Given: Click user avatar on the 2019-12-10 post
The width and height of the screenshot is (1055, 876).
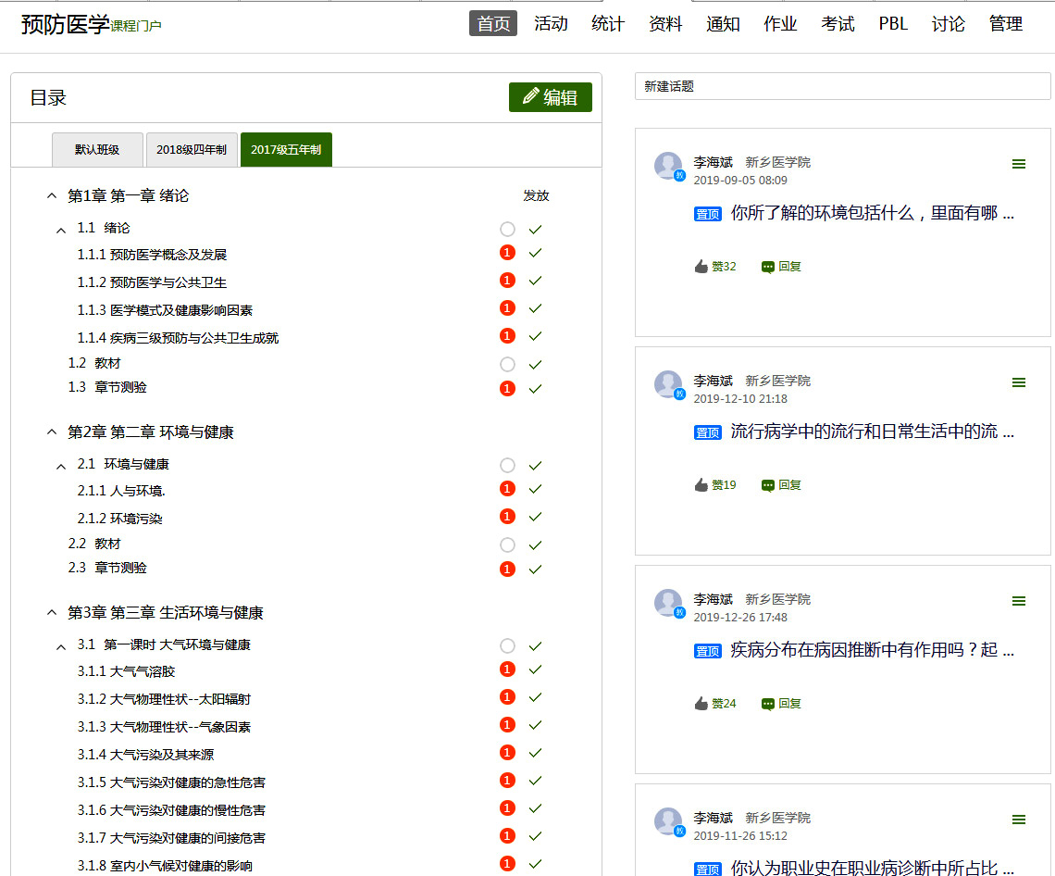Looking at the screenshot, I should pos(668,384).
